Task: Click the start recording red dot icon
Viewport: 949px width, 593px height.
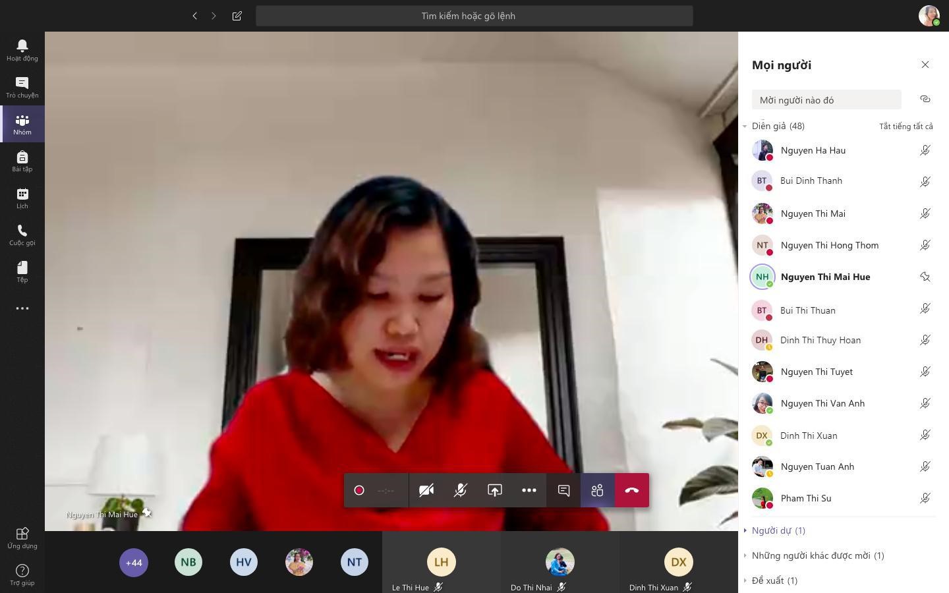Action: [x=359, y=490]
